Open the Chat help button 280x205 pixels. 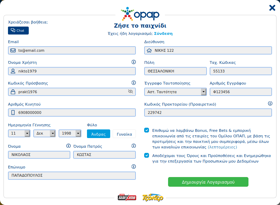(18, 31)
